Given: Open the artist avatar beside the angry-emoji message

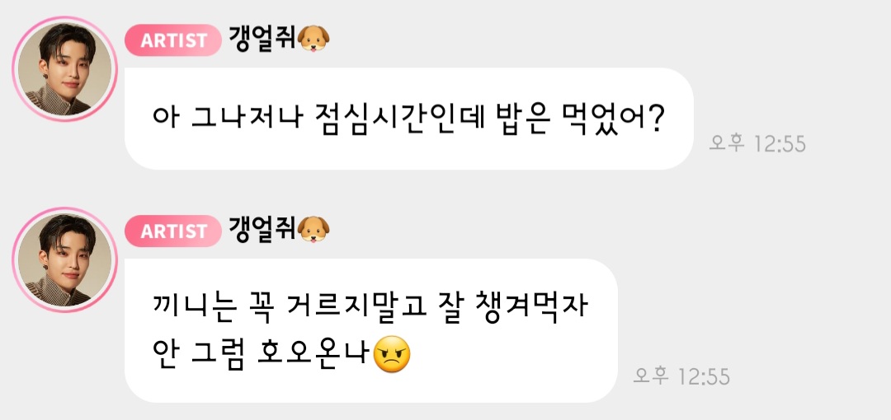Looking at the screenshot, I should 64,259.
